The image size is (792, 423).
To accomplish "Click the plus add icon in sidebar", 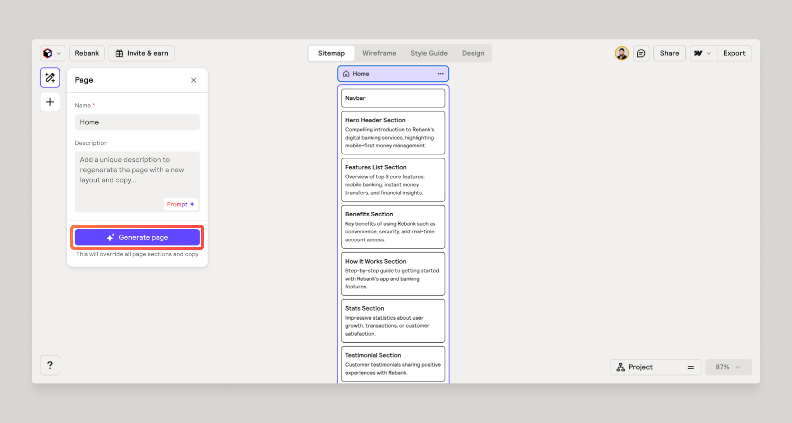I will click(x=50, y=102).
